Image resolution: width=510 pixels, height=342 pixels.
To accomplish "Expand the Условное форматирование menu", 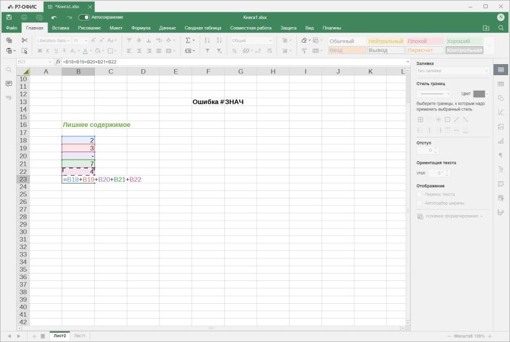I will 450,216.
